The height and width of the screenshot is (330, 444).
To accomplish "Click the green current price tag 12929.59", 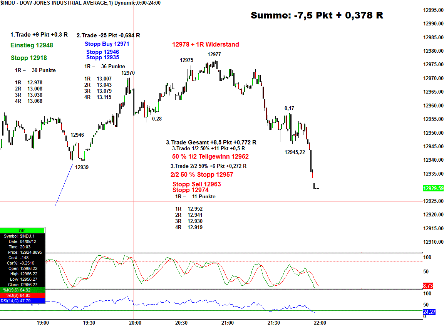I will (x=433, y=188).
